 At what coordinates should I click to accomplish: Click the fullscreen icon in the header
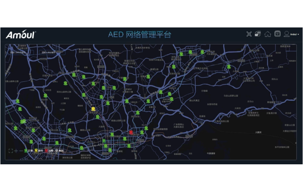point(249,34)
